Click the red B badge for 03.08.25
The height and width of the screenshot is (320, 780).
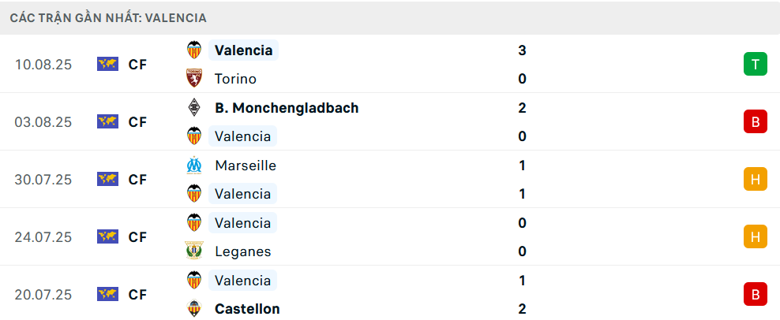pos(755,122)
